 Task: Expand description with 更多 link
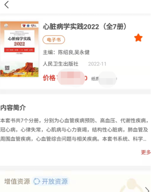(146, 152)
